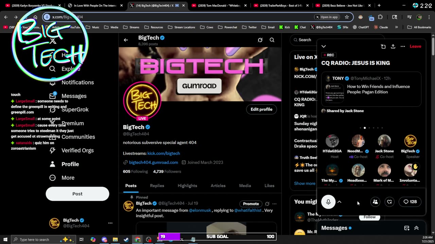435x244 pixels.
Task: Click the new message compose icon
Action: [406, 228]
